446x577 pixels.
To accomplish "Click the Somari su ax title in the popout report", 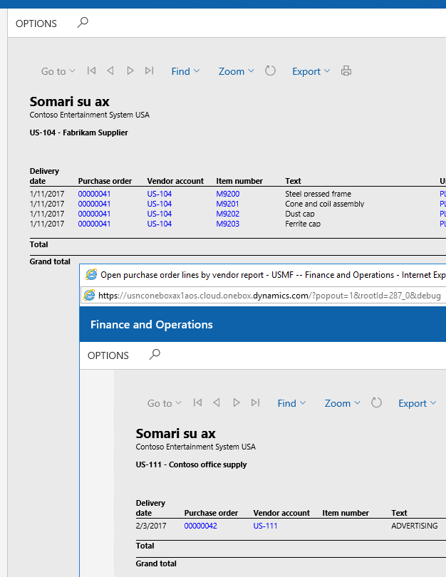I will tap(175, 434).
